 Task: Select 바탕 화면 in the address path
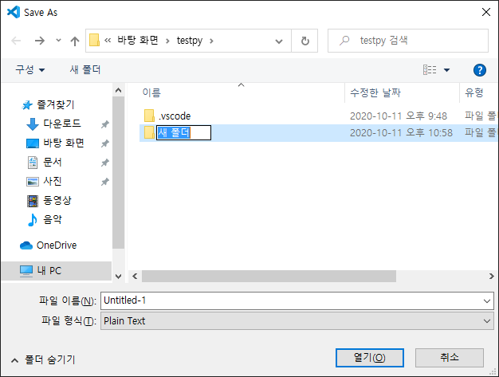click(138, 41)
